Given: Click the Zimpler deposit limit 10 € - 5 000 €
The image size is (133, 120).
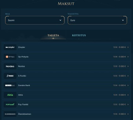Looking at the screenshot, I should coord(119,47).
